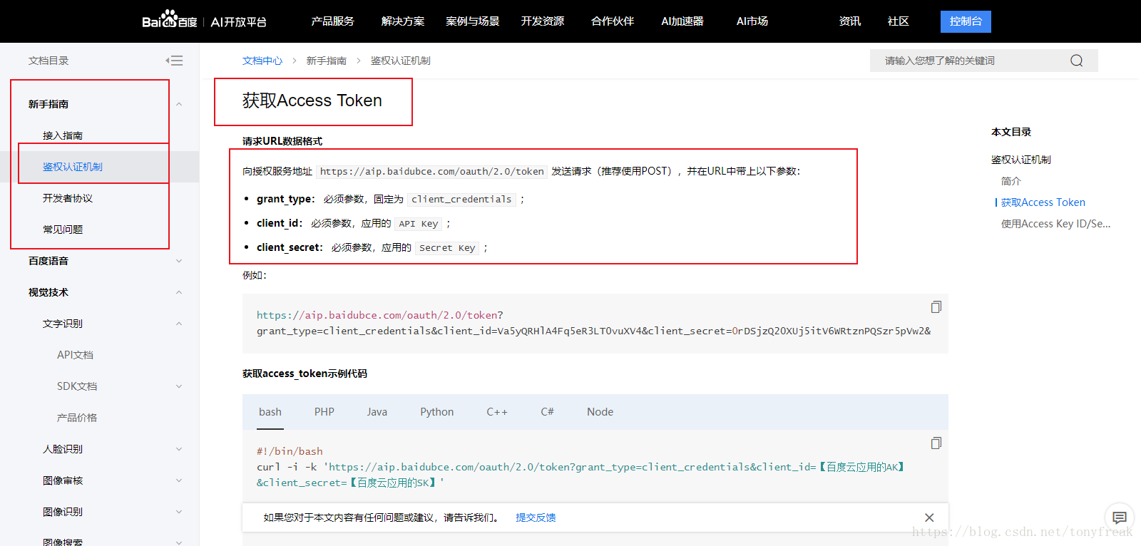This screenshot has width=1141, height=546.
Task: Switch to the bash code tab
Action: tap(270, 412)
